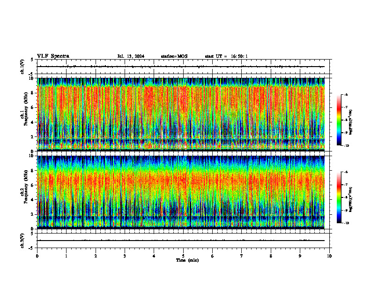Click the ch.1 voltage waveform trace
Screen dimensions: 371x287
[181, 67]
